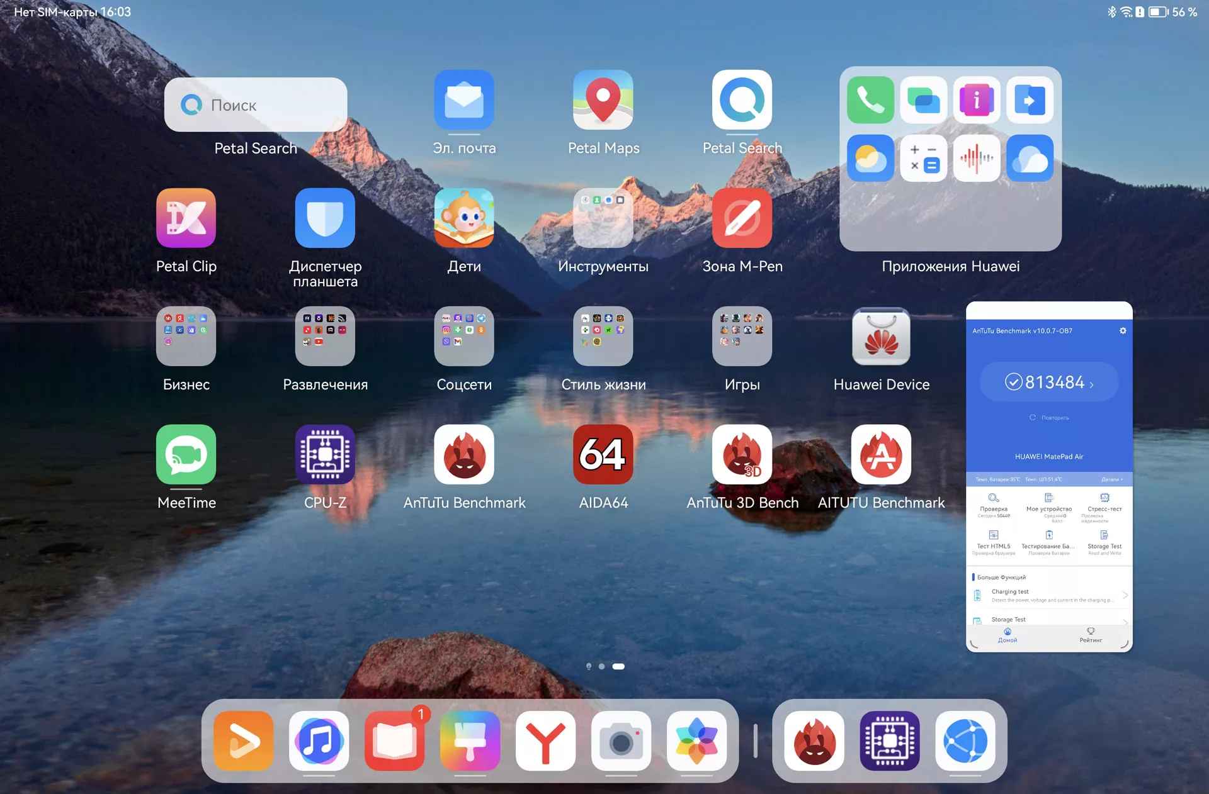
Task: Open AnTuTu widget settings gear
Action: click(x=1123, y=330)
